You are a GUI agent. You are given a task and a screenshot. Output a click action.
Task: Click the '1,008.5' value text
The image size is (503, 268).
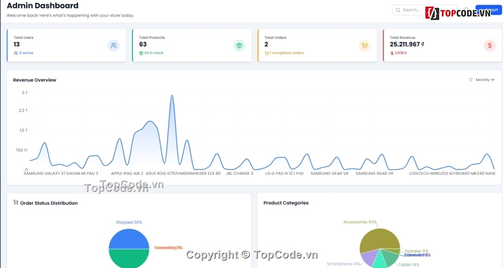pyautogui.click(x=401, y=53)
